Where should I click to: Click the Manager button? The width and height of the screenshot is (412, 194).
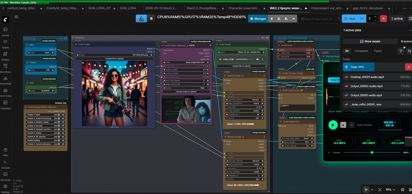pos(258,19)
